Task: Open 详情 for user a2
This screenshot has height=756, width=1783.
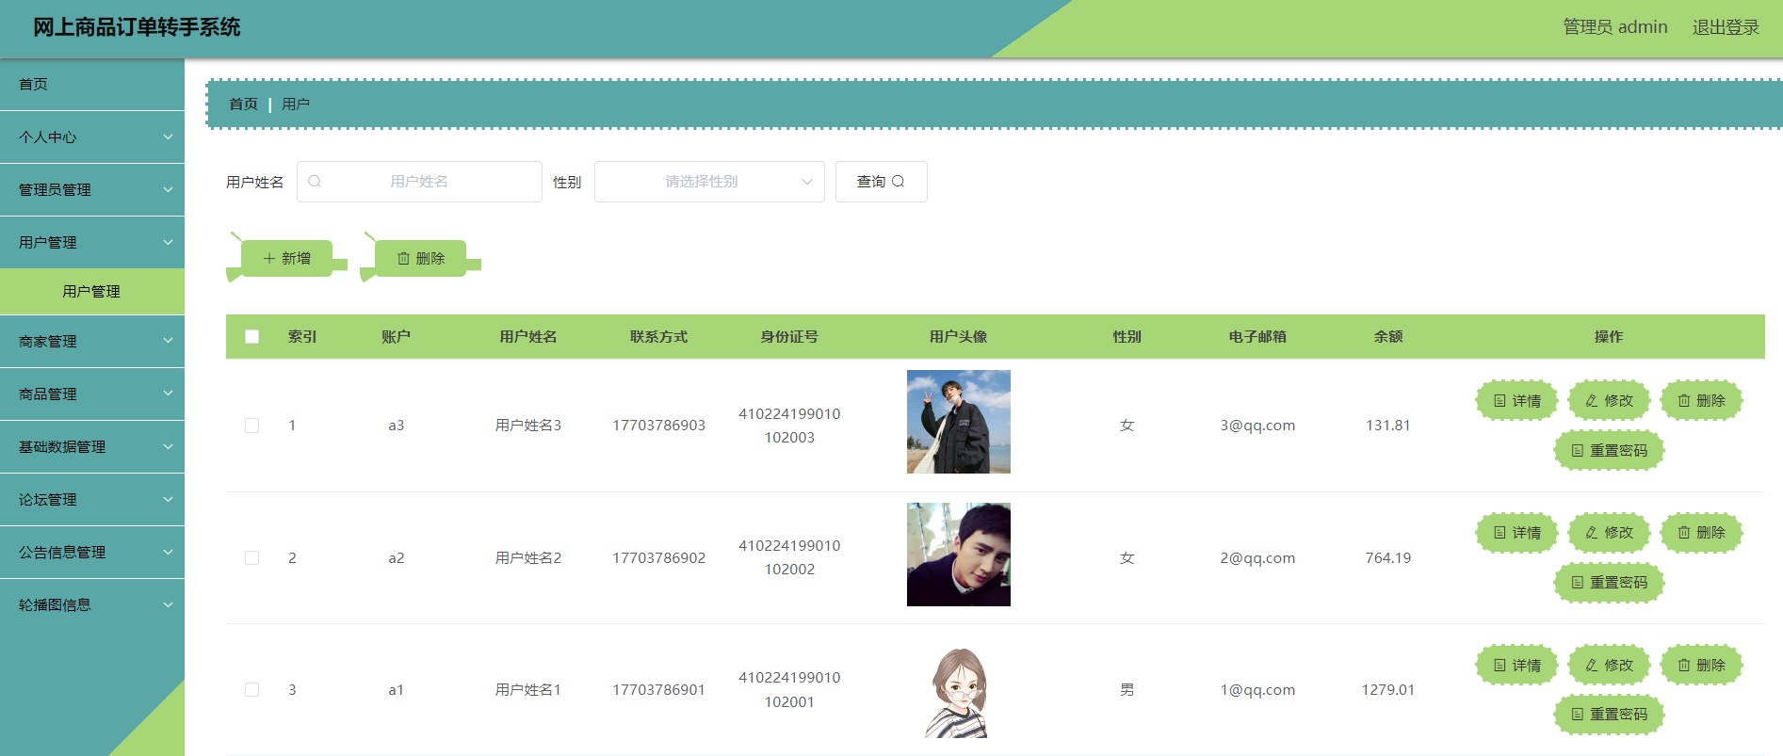Action: tap(1516, 533)
